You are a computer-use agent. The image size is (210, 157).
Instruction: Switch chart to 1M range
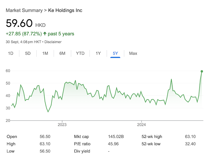(45, 53)
